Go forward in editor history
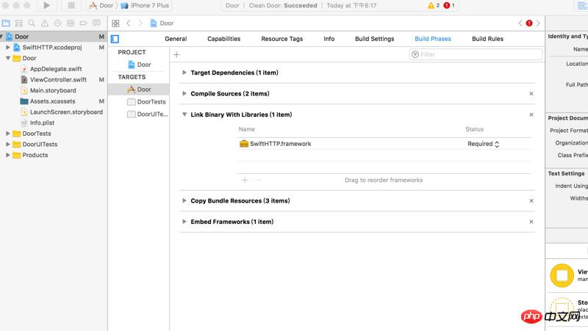The image size is (588, 331). click(x=140, y=23)
